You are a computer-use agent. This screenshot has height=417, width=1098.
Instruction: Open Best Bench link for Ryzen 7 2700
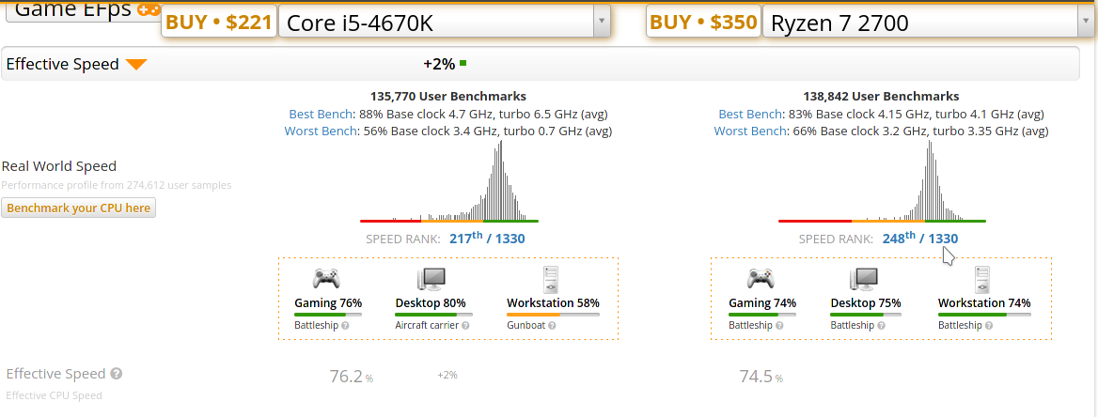[751, 114]
